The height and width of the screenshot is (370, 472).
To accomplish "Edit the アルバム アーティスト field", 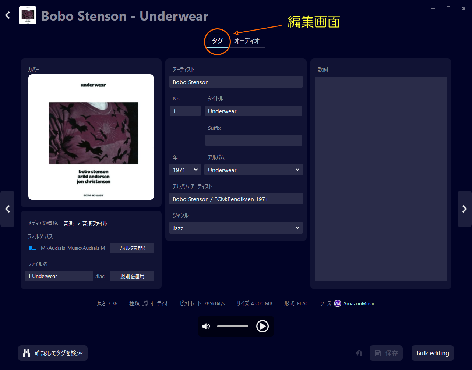I will click(236, 199).
